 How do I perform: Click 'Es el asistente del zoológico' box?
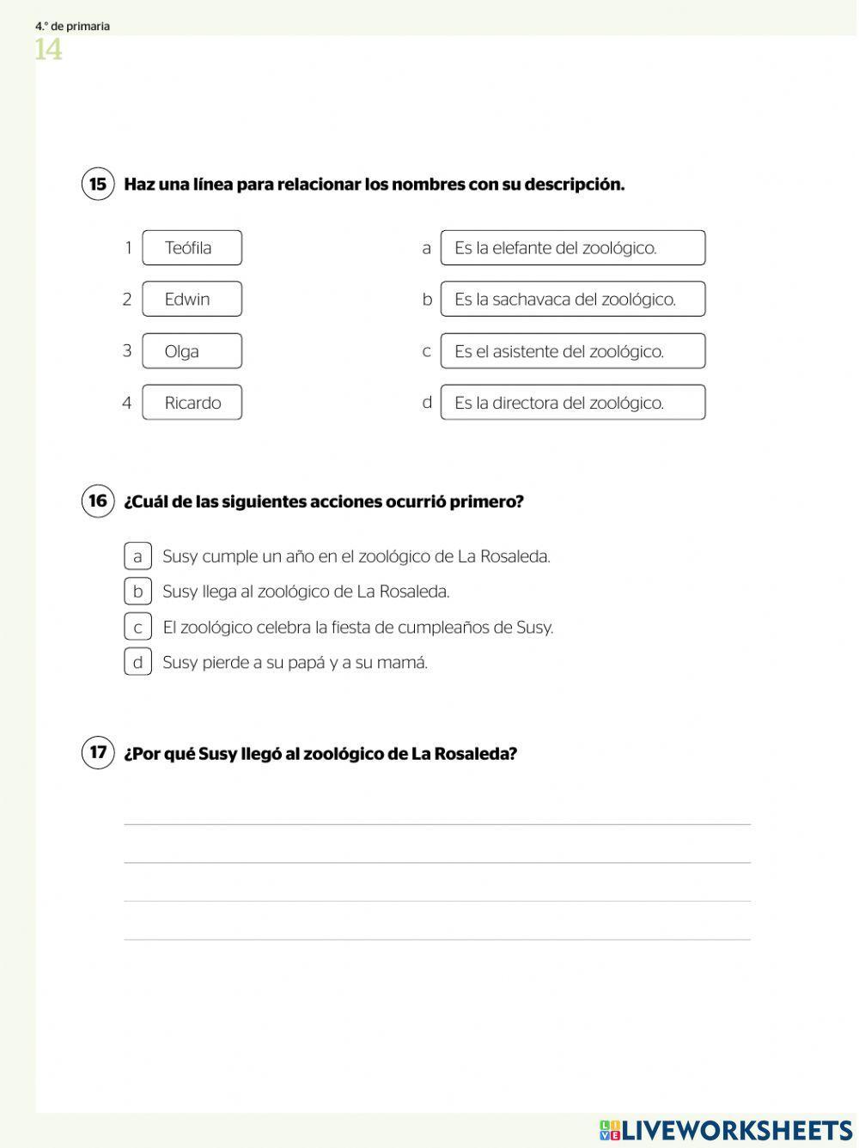point(572,351)
